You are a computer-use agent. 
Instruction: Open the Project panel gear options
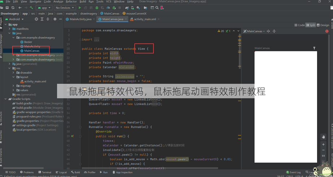coord(55,19)
